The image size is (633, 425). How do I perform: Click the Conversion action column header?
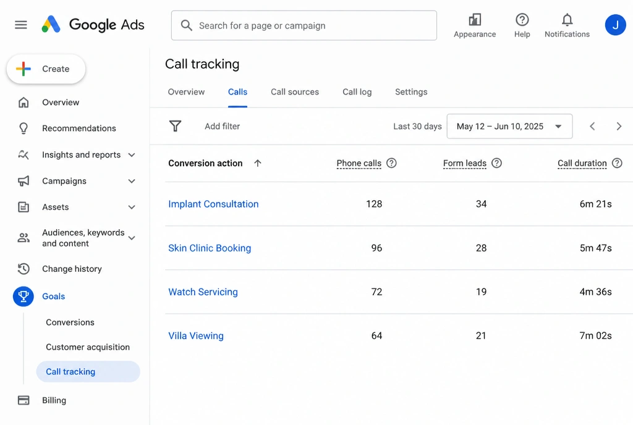click(205, 163)
